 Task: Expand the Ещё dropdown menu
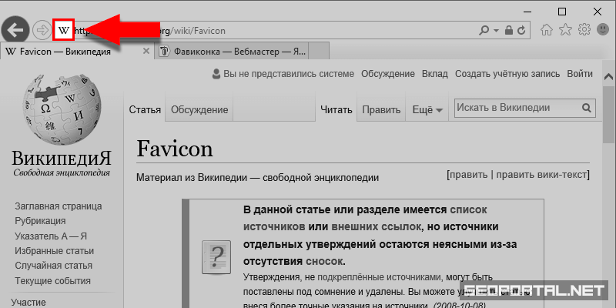(x=427, y=110)
